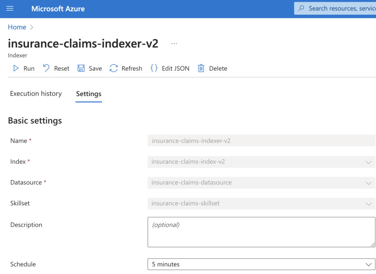This screenshot has height=274, width=376.
Task: Click the Microsoft Azure header logo
Action: coord(58,8)
